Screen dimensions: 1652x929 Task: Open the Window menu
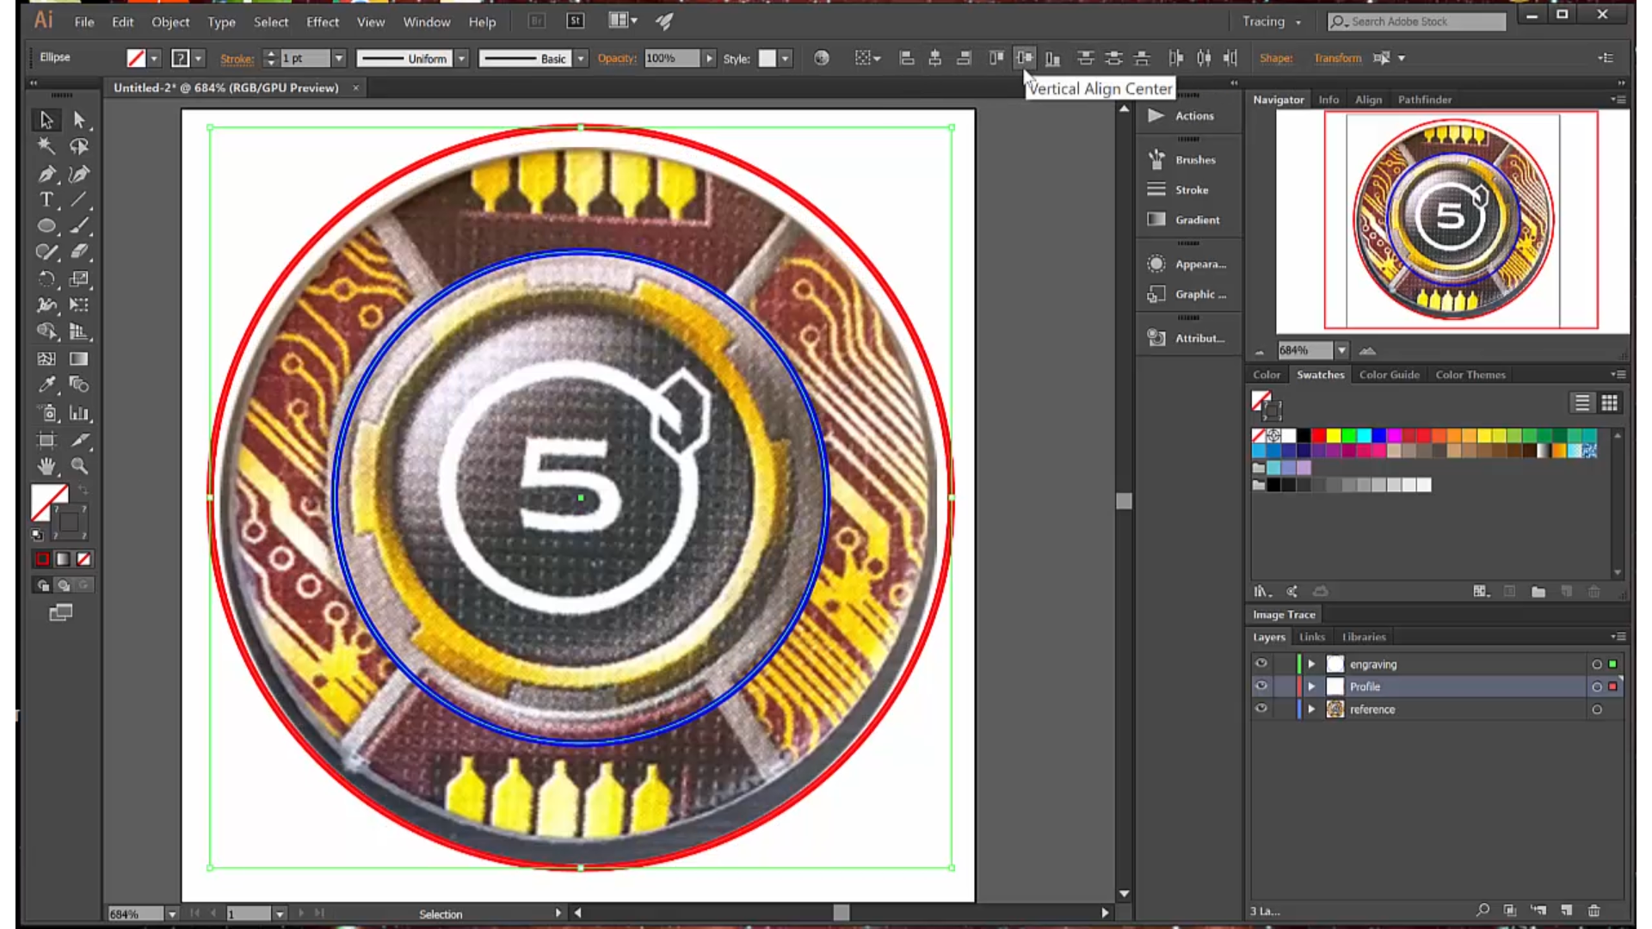(x=427, y=21)
